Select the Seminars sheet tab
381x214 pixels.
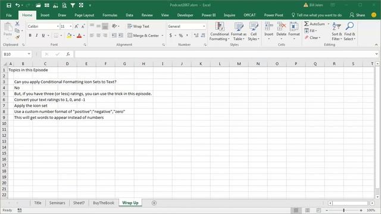point(57,203)
